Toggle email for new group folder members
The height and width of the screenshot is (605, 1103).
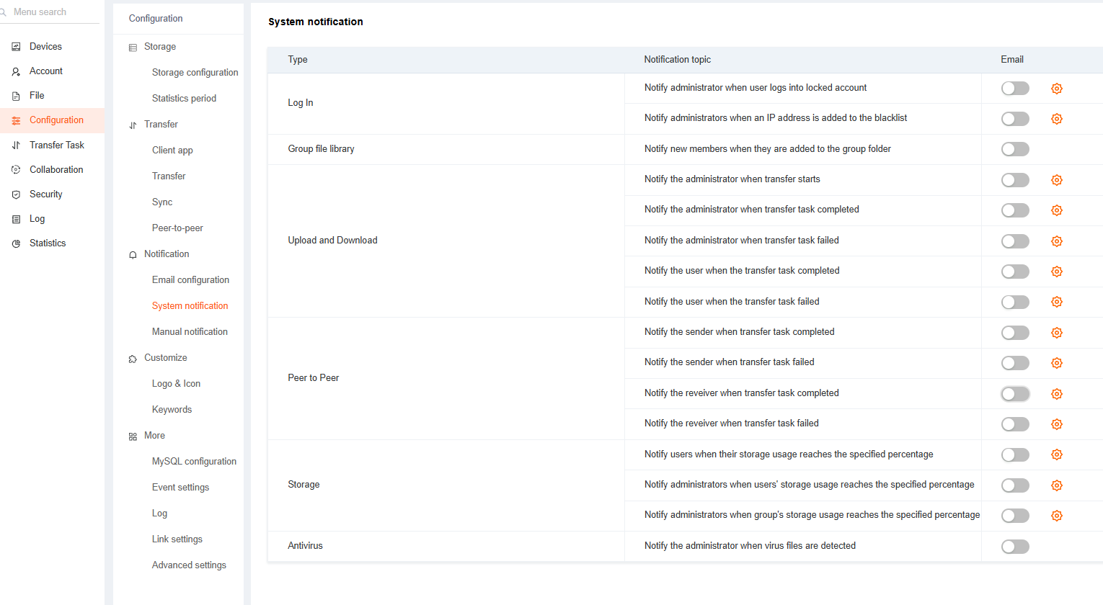[1014, 149]
